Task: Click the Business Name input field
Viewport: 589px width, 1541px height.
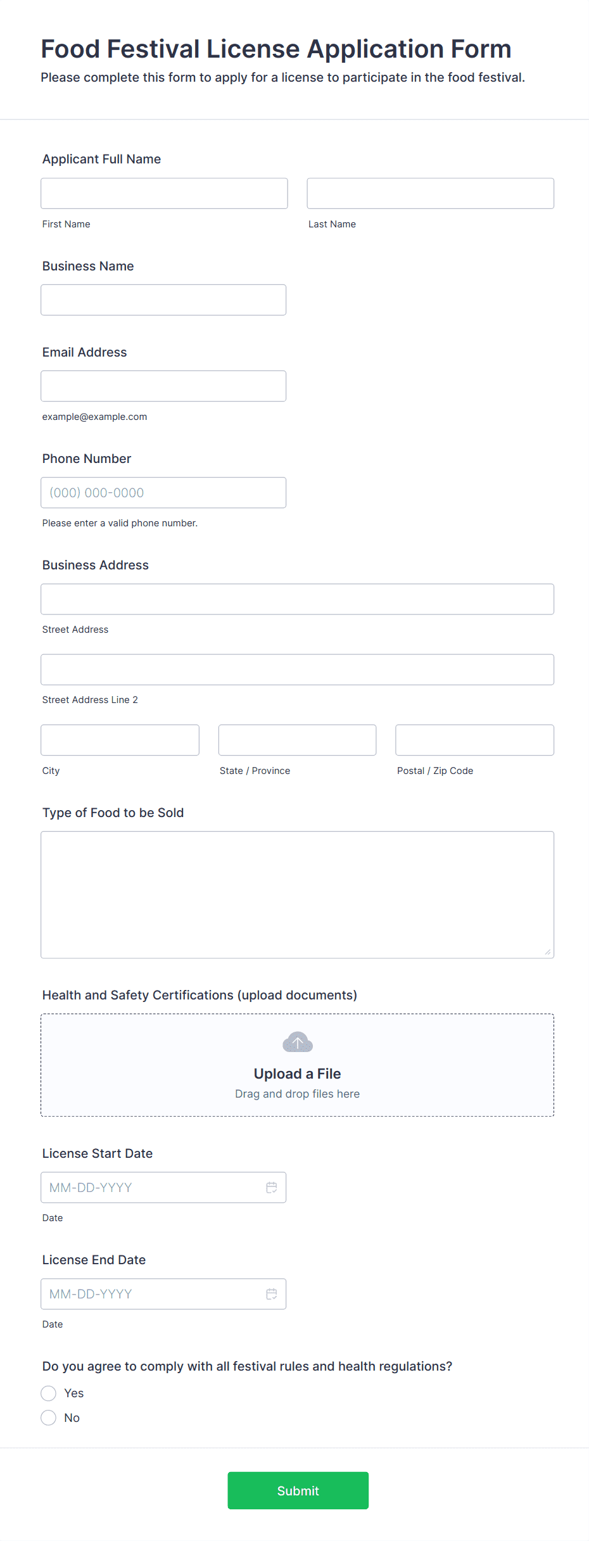Action: pos(163,300)
